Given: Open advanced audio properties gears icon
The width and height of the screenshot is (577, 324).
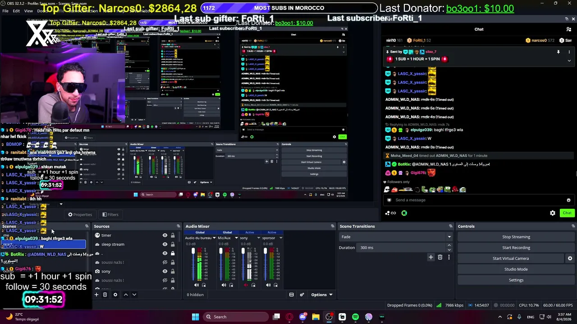Looking at the screenshot, I should click(x=302, y=295).
